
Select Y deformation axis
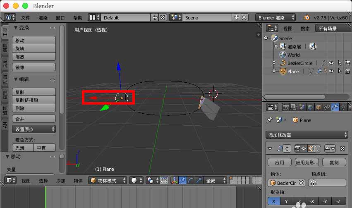coord(286,201)
